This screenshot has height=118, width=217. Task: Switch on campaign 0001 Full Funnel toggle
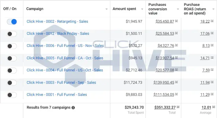click(x=12, y=95)
